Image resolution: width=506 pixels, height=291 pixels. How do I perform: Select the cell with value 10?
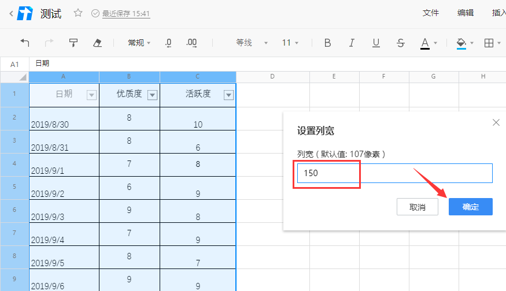point(198,118)
